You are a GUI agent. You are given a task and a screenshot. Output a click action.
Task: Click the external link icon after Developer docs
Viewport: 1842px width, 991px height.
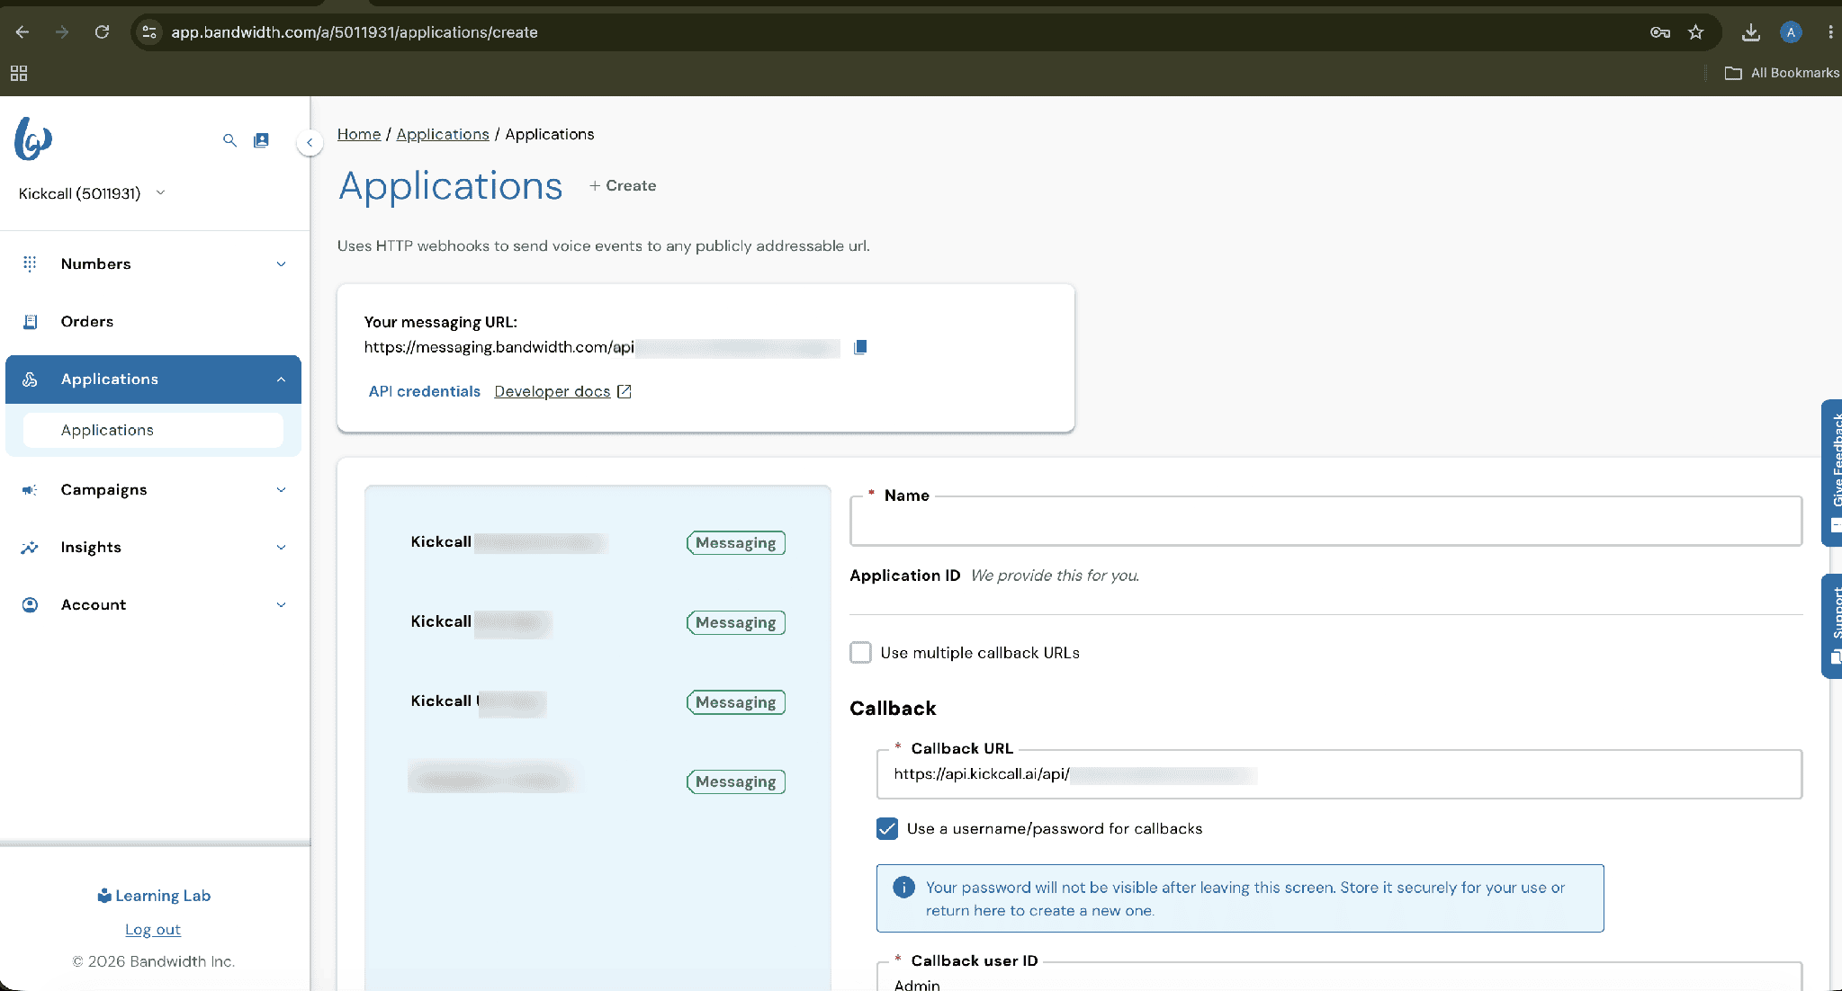pyautogui.click(x=624, y=391)
